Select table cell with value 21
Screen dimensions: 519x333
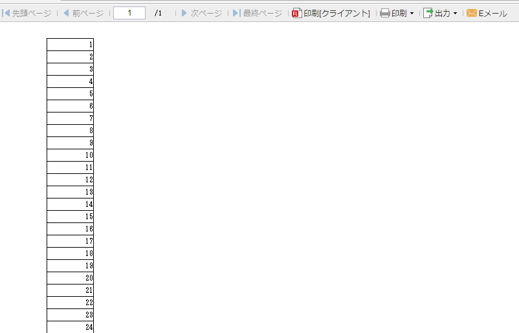pyautogui.click(x=70, y=290)
